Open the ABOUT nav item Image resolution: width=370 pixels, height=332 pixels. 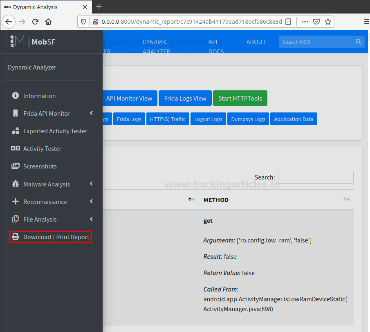256,42
